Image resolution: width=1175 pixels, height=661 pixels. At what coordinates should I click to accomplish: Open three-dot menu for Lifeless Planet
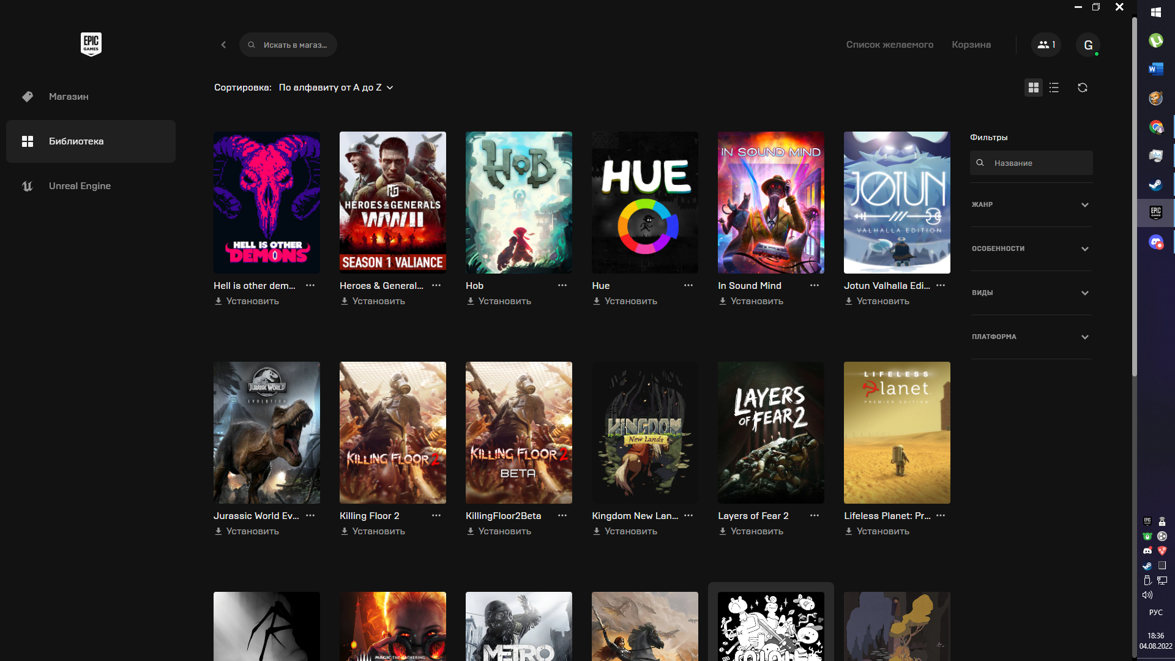(x=941, y=516)
